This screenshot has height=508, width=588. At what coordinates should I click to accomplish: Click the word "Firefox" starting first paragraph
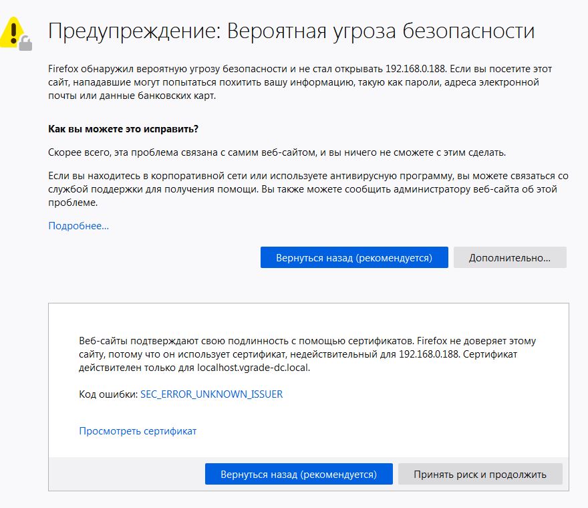[64, 69]
